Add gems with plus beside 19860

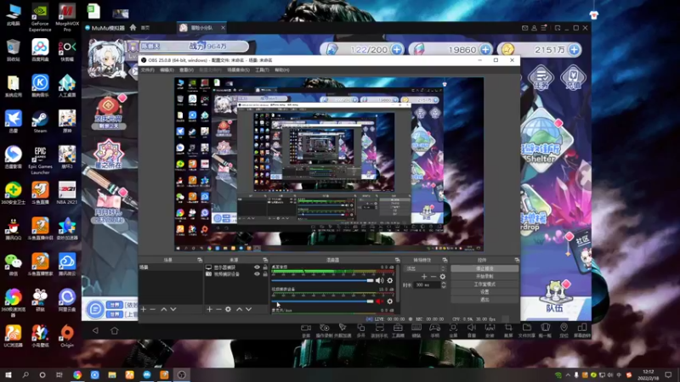(x=485, y=49)
